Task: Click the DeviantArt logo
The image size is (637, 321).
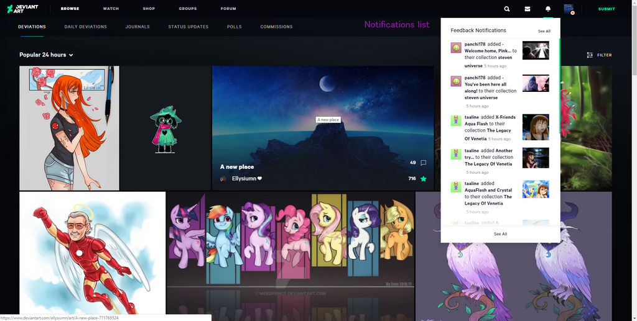Action: [x=23, y=9]
